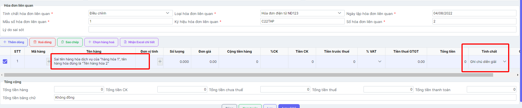Click the Tiền thuế GTGT column header

[x=406, y=51]
